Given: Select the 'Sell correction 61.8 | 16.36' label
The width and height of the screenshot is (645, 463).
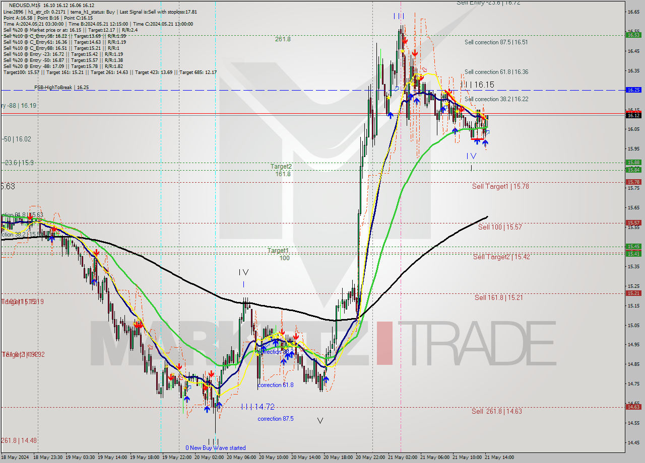Looking at the screenshot, I should (x=496, y=72).
